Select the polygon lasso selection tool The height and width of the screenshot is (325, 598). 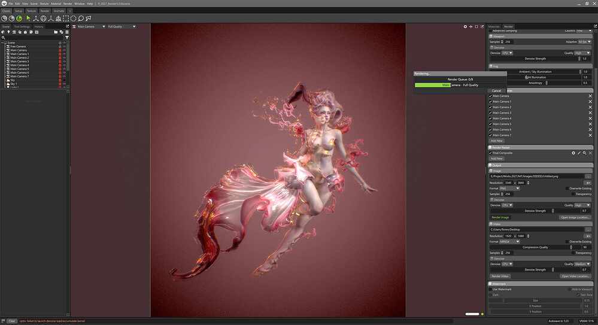89,19
